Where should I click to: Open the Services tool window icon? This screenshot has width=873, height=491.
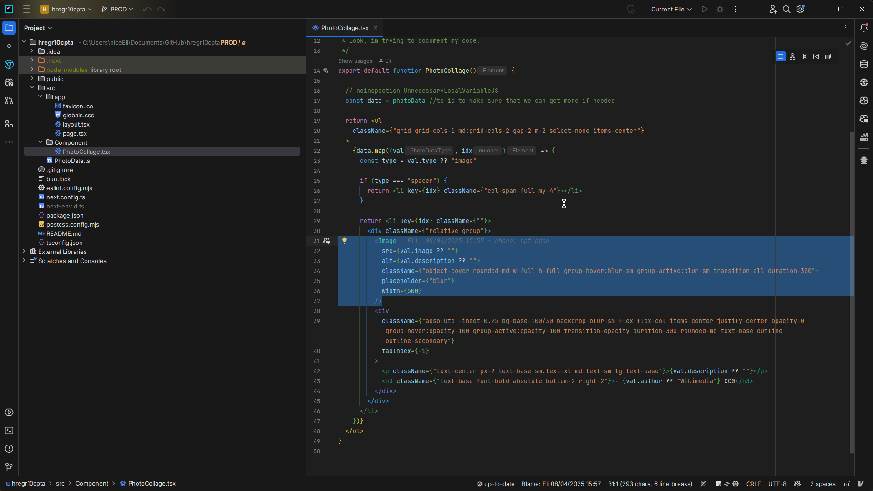coord(9,412)
